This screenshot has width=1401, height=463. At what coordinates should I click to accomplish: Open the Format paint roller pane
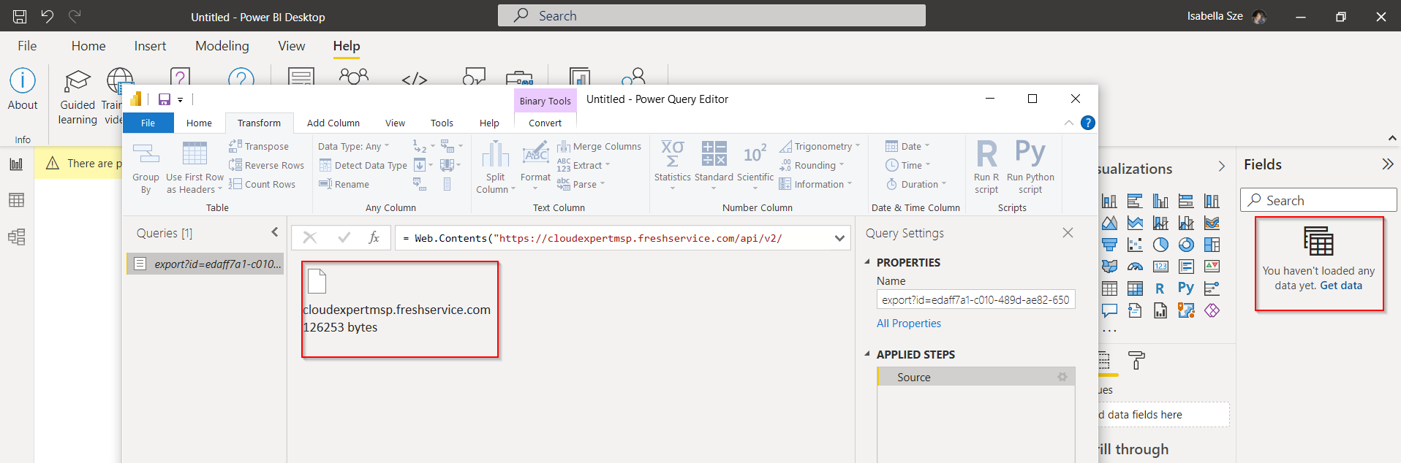pos(1136,360)
